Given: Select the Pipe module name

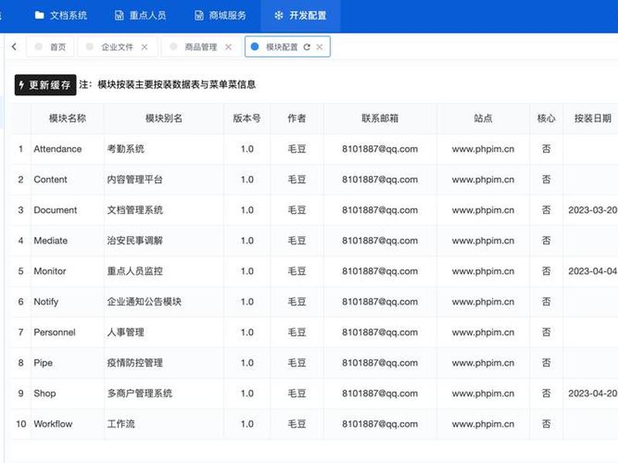Looking at the screenshot, I should 43,363.
